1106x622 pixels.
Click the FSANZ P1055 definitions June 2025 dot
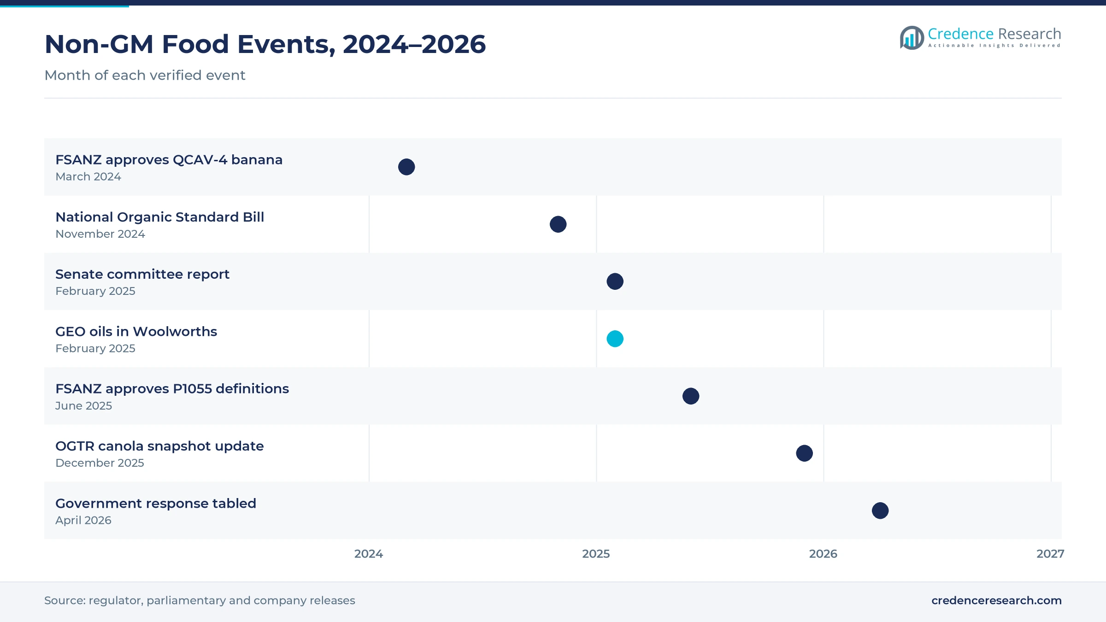(691, 396)
